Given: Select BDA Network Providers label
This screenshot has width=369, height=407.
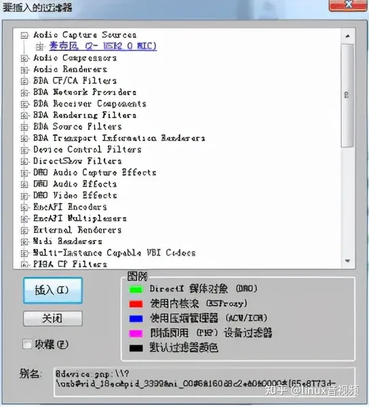Looking at the screenshot, I should point(85,92).
